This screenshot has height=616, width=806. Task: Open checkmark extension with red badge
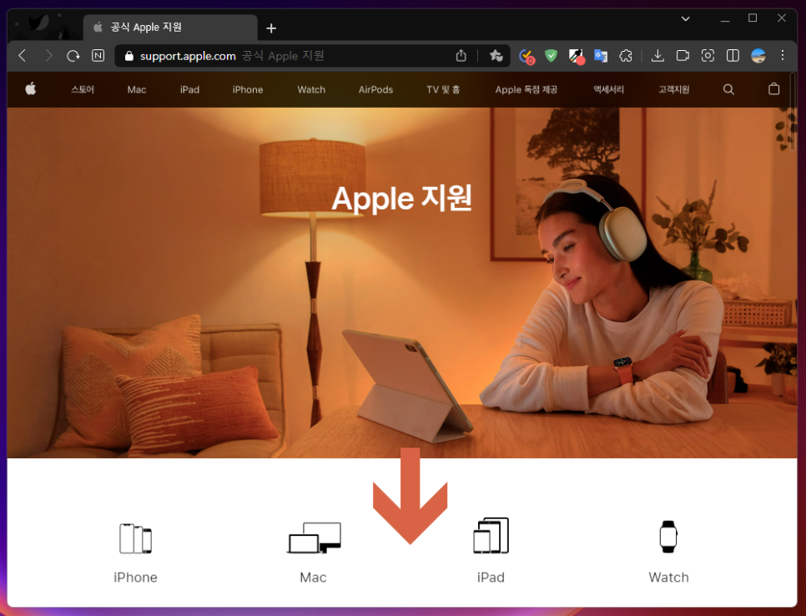point(526,56)
